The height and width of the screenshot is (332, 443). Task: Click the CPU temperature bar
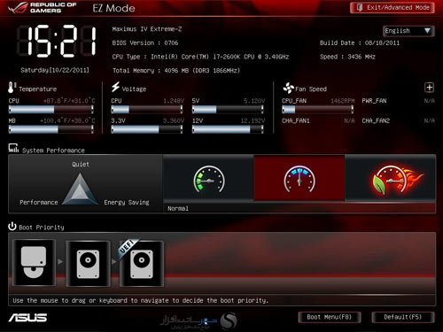51,110
